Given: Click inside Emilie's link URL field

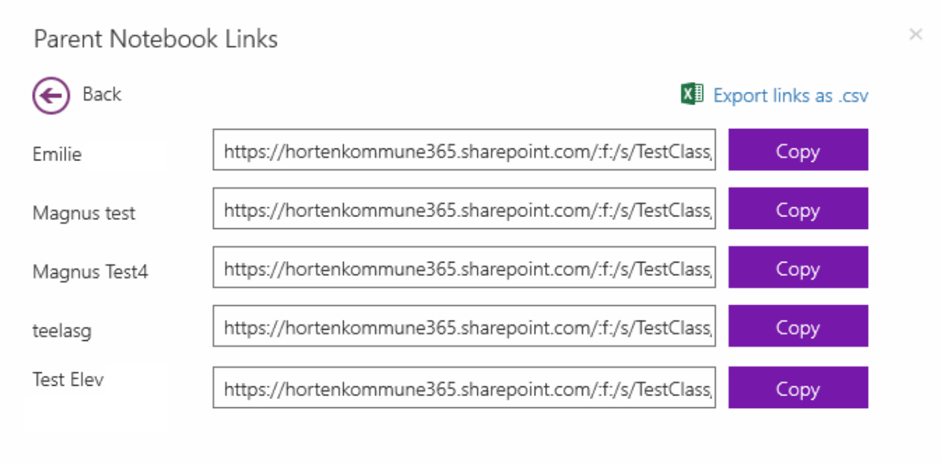Looking at the screenshot, I should click(464, 150).
